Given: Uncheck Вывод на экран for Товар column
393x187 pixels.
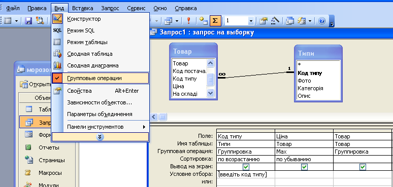Looking at the screenshot, I should (x=363, y=167).
